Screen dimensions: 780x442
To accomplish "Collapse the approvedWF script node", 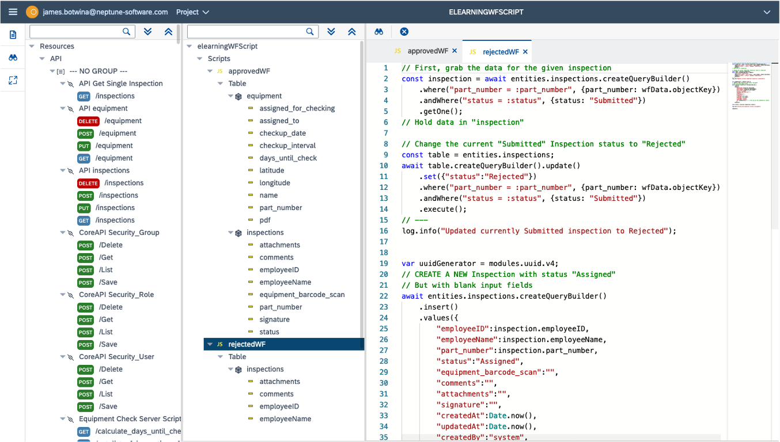I will click(x=210, y=71).
